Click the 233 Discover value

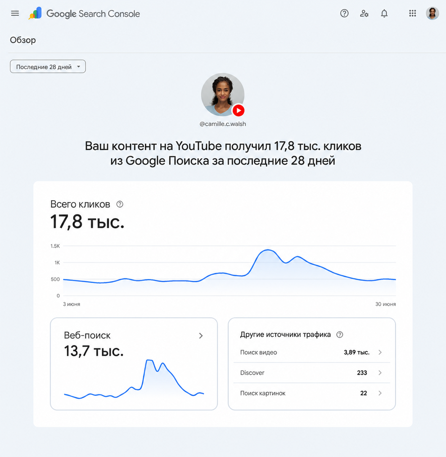tap(362, 373)
